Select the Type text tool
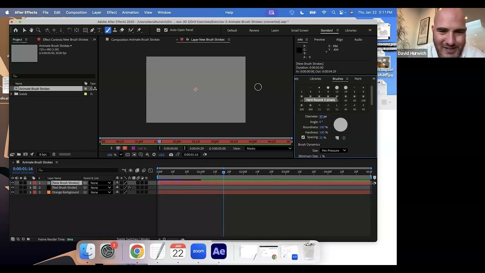485x273 pixels. pyautogui.click(x=99, y=30)
